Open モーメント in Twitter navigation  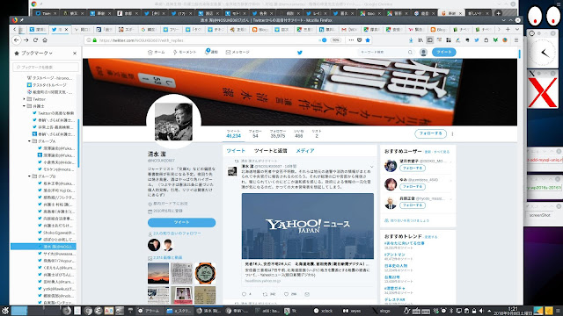click(x=185, y=53)
